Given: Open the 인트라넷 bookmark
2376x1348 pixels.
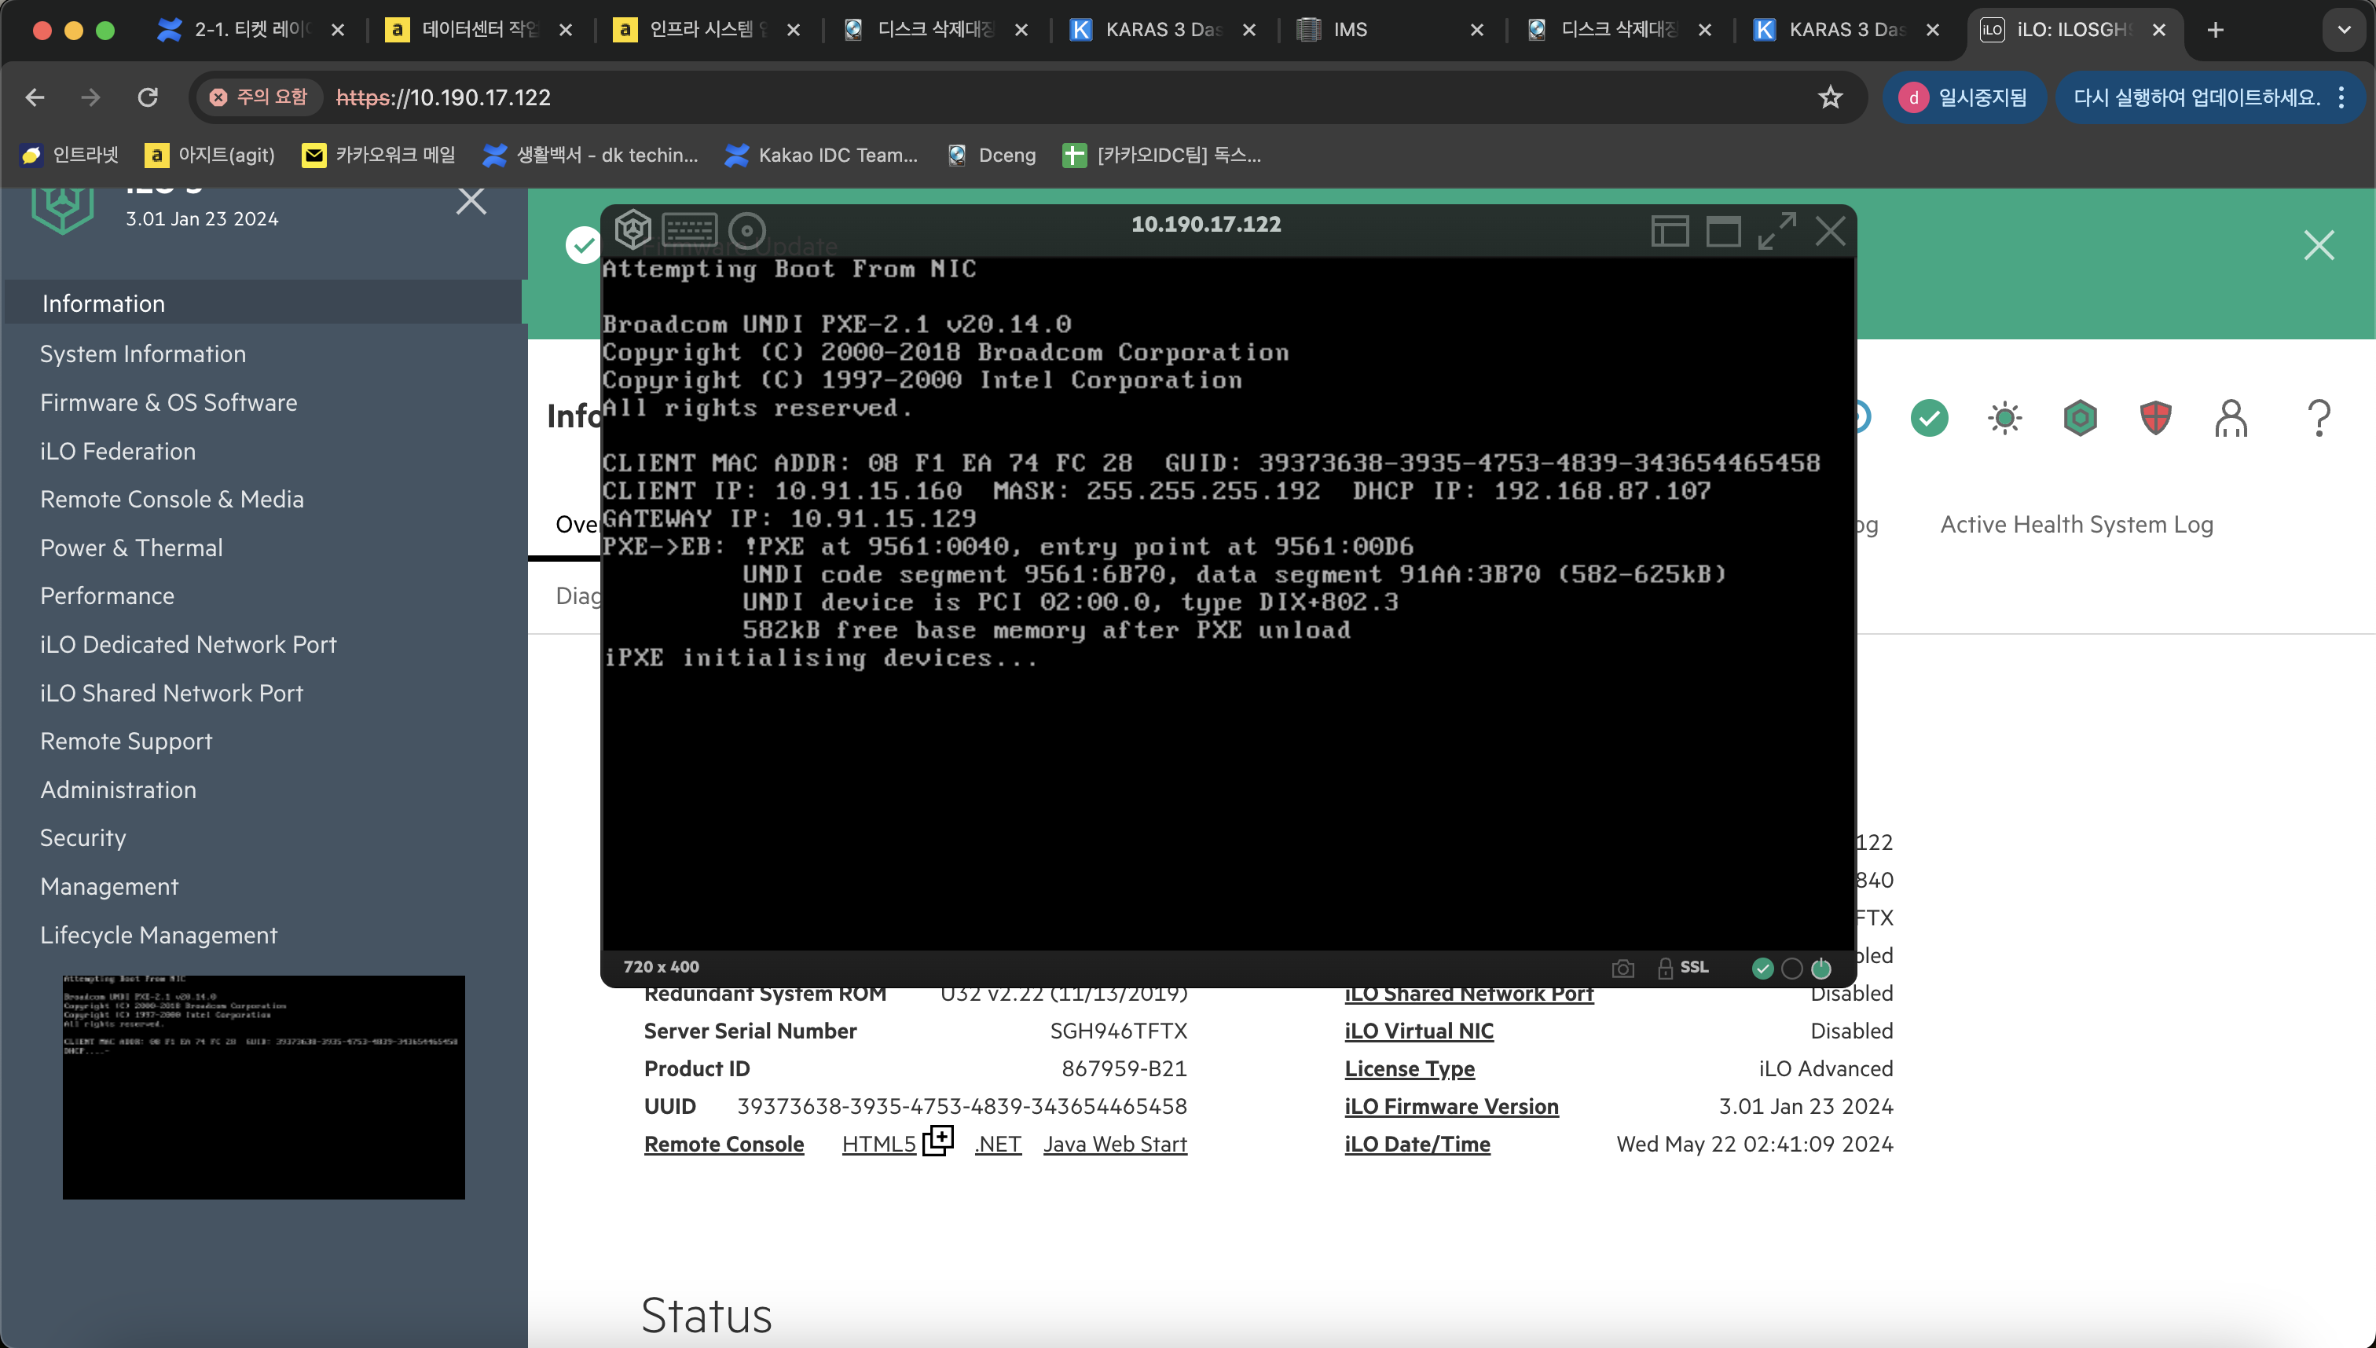Looking at the screenshot, I should pyautogui.click(x=69, y=155).
